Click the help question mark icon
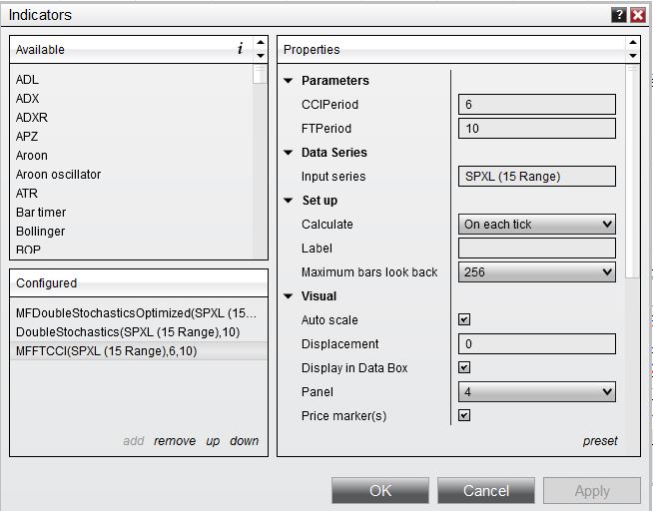653x511 pixels. coord(619,15)
